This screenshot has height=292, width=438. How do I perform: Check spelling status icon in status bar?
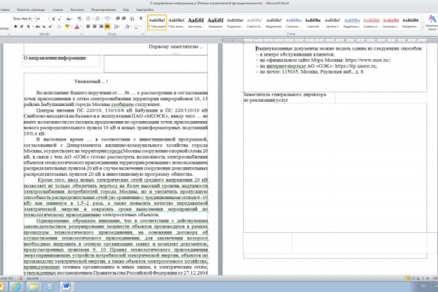coord(21,278)
